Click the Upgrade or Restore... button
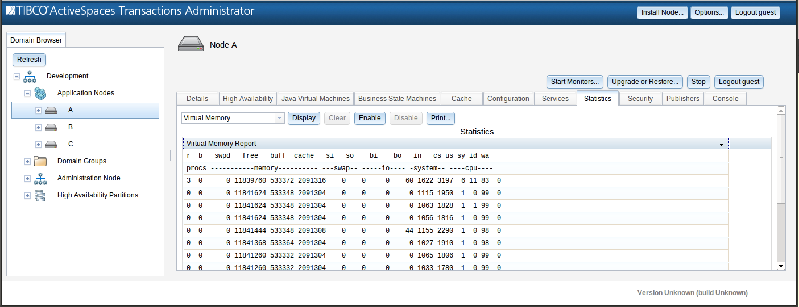The image size is (799, 307). point(645,82)
